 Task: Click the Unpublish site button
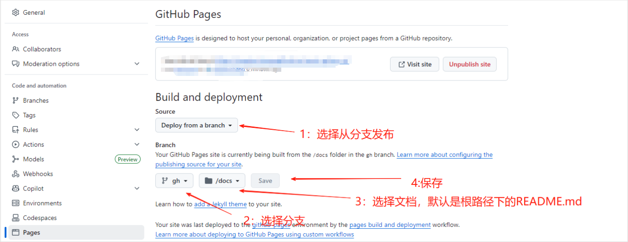click(470, 64)
